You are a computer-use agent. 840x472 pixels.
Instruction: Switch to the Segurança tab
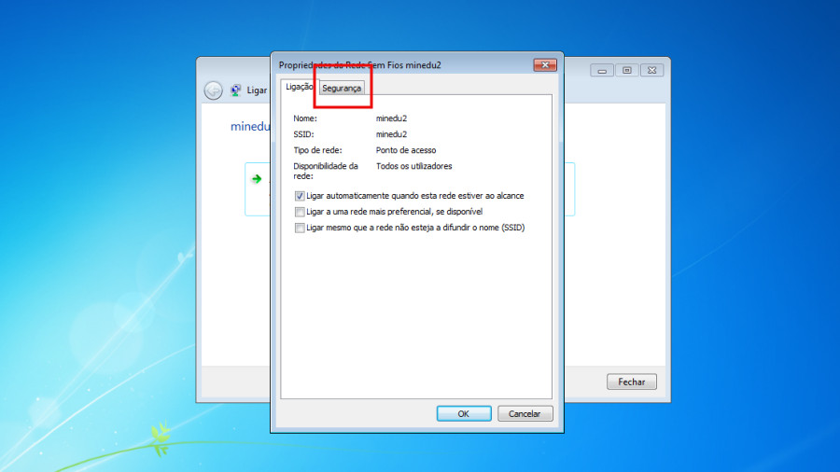tap(342, 88)
